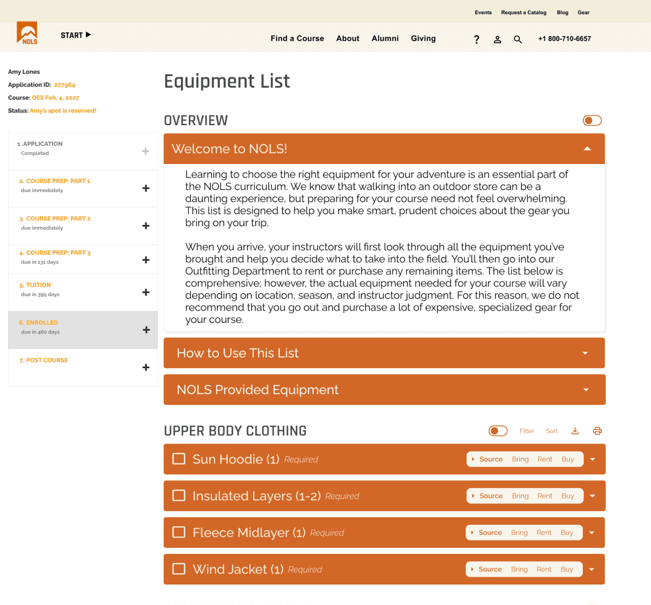Expand How to Use This List
The width and height of the screenshot is (651, 605).
[x=585, y=353]
